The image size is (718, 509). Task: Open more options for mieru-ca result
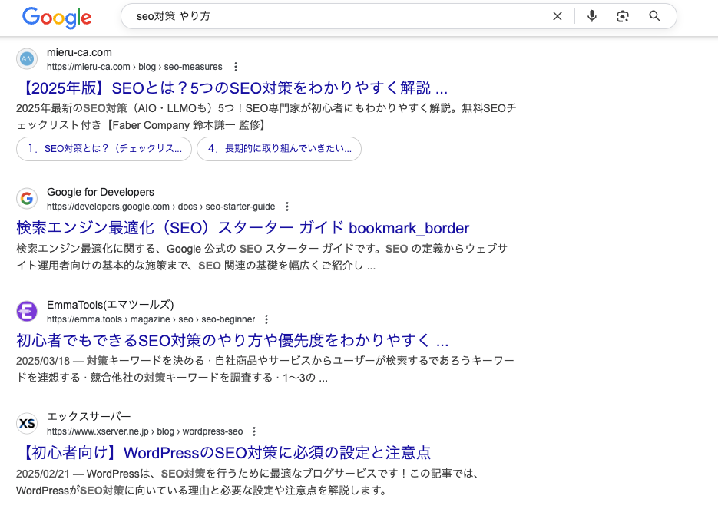point(236,67)
